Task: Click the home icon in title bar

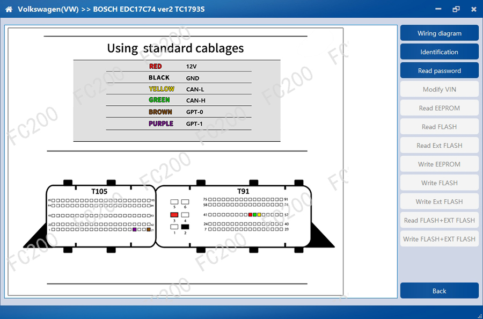Action: (9, 9)
